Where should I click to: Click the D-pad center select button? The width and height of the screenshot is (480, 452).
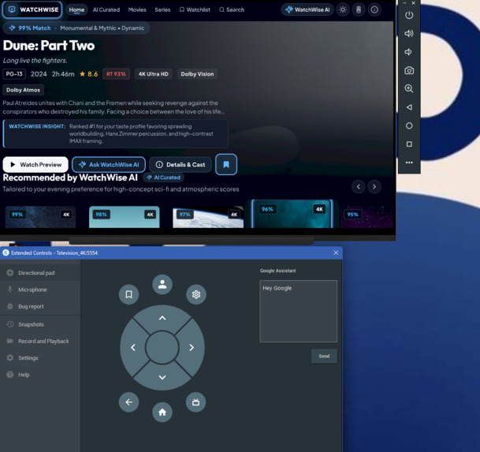[x=162, y=348]
